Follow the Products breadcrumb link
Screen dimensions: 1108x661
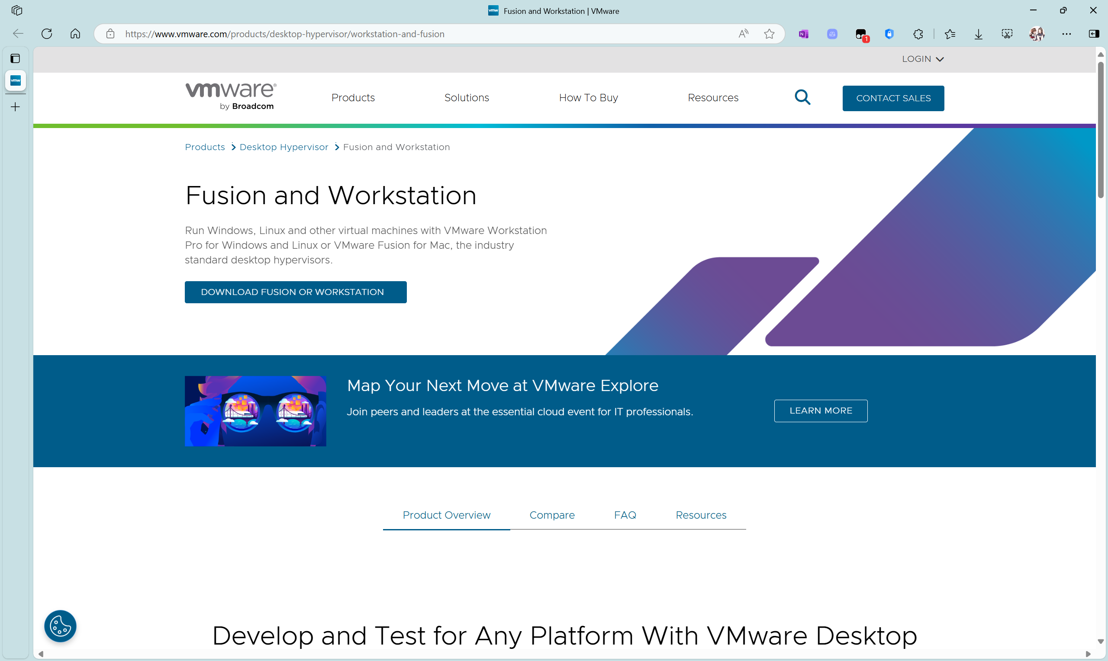(x=204, y=147)
